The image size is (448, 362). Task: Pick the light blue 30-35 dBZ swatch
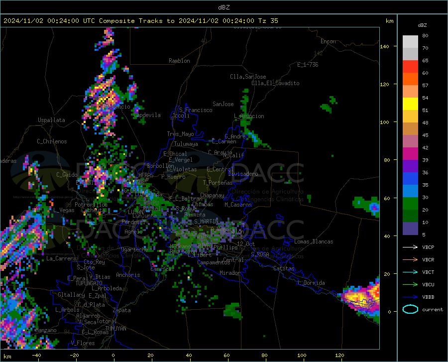(410, 191)
